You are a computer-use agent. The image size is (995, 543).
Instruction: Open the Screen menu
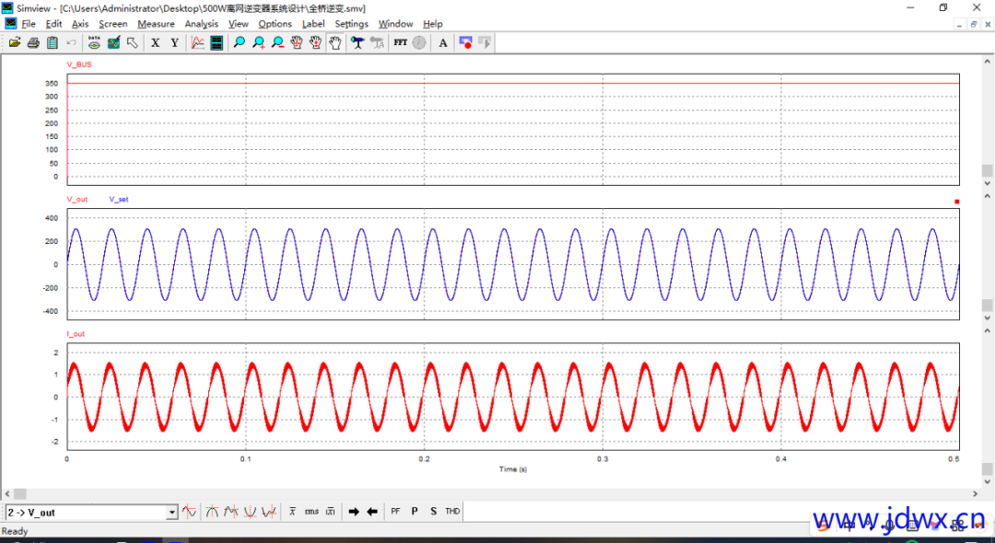[x=113, y=24]
